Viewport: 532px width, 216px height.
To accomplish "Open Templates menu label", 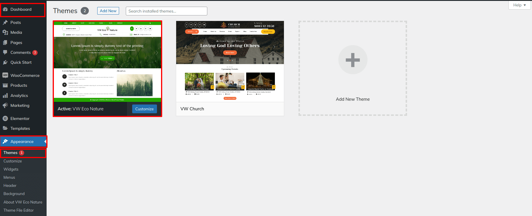I will point(20,128).
